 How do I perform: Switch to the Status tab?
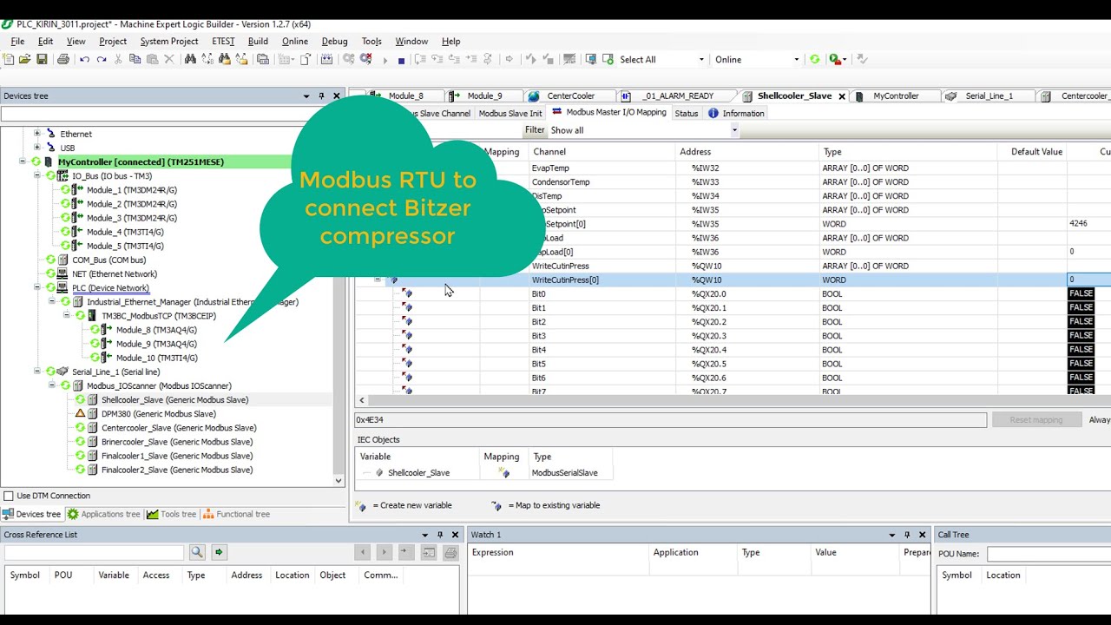tap(686, 113)
